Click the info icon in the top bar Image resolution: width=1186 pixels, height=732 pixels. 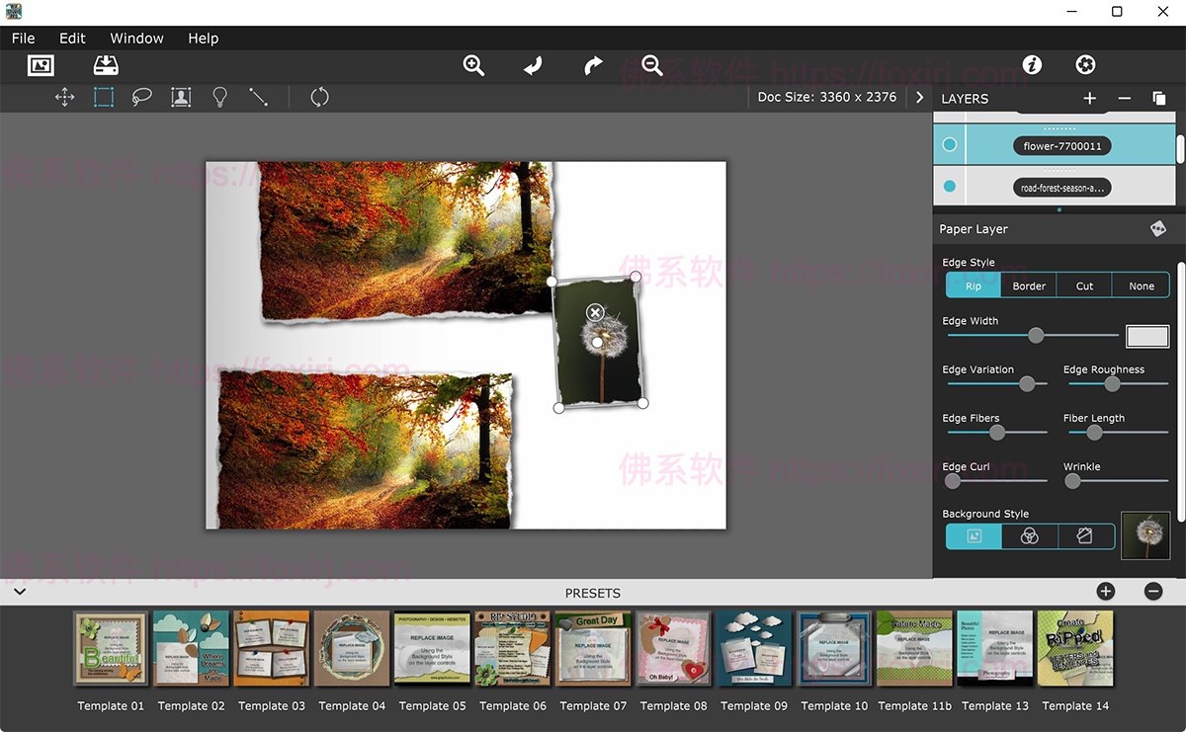(1032, 64)
